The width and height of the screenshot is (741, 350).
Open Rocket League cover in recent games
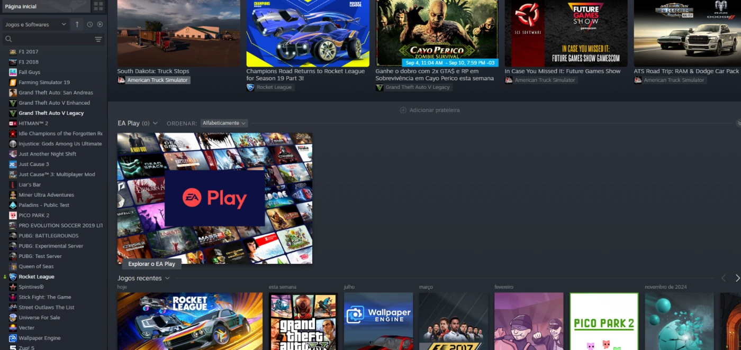(x=190, y=321)
